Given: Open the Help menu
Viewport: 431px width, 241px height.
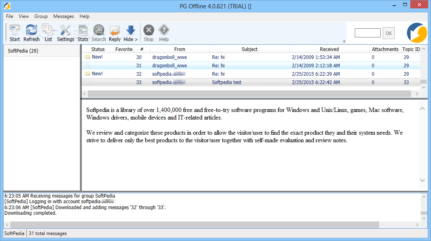Looking at the screenshot, I should coord(84,16).
